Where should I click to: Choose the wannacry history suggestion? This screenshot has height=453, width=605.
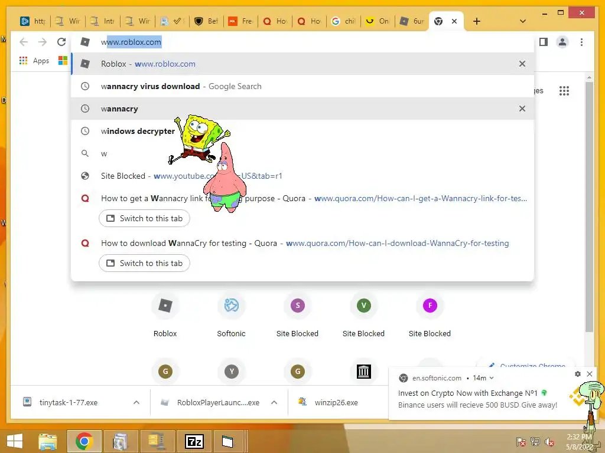[303, 109]
